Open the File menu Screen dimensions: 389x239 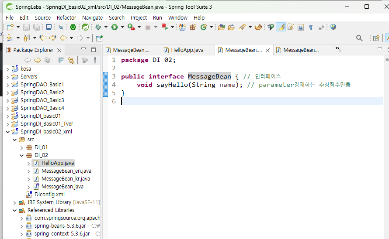point(10,17)
